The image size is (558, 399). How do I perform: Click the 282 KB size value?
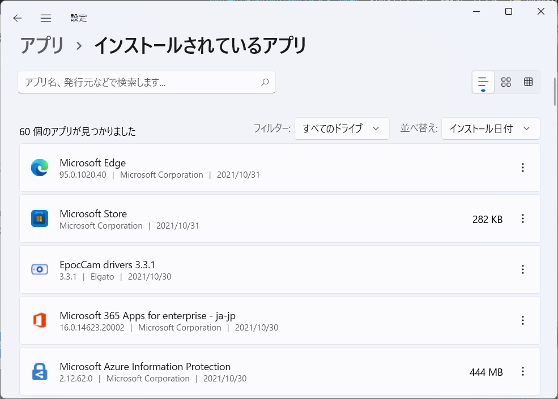(487, 220)
